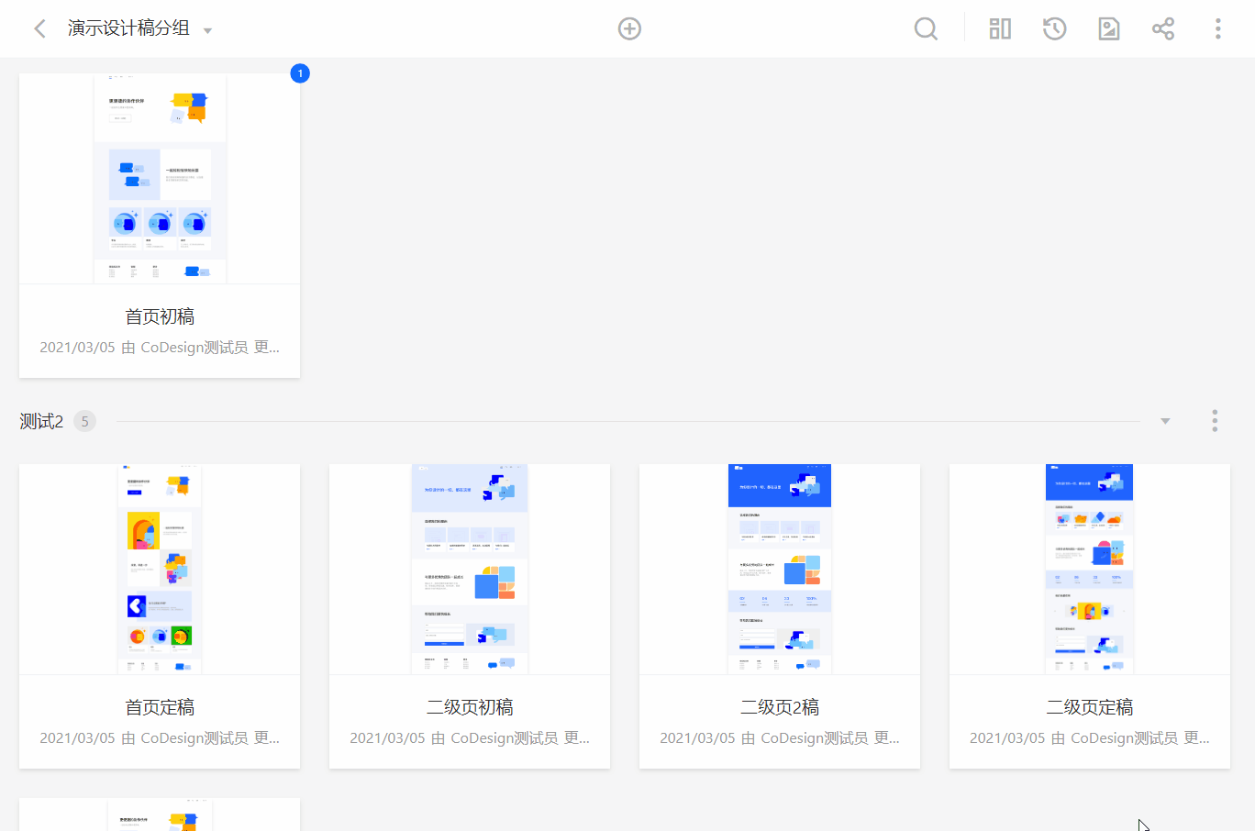The width and height of the screenshot is (1255, 831).
Task: Open the 首页初稿 design thumbnail
Action: point(160,179)
